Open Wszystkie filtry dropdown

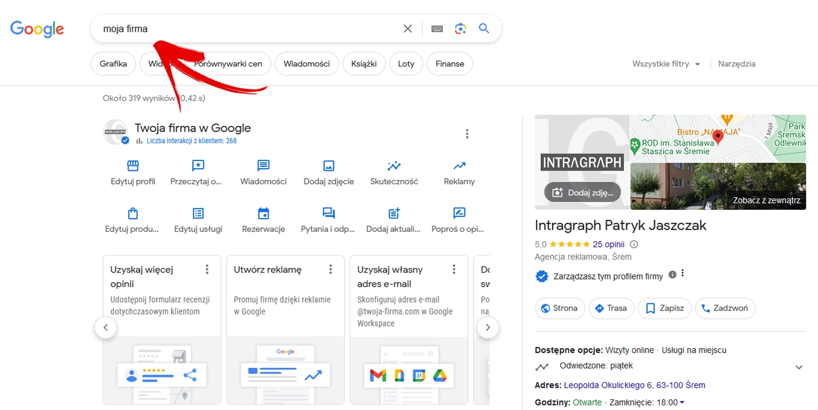(666, 64)
